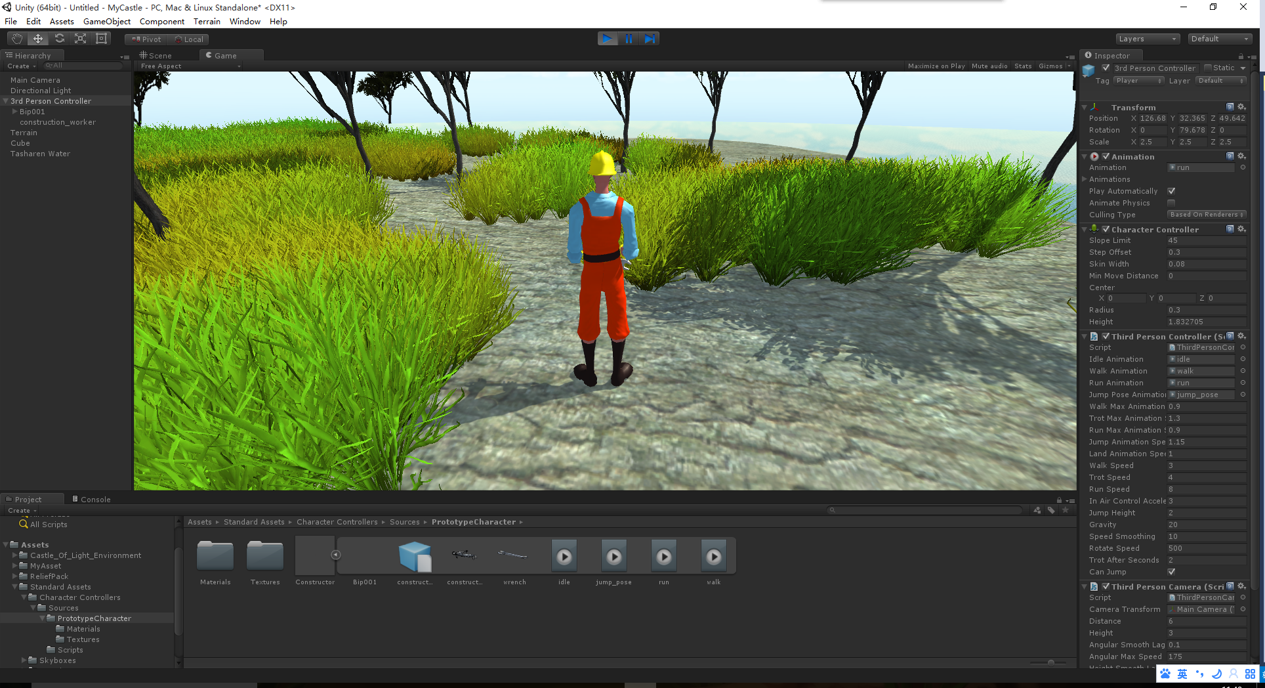
Task: Open object picker for Idle Animation
Action: (1243, 359)
